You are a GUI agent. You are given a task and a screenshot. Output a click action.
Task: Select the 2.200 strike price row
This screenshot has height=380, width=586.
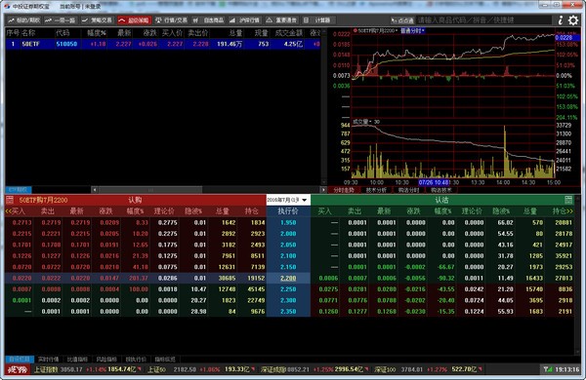[288, 279]
